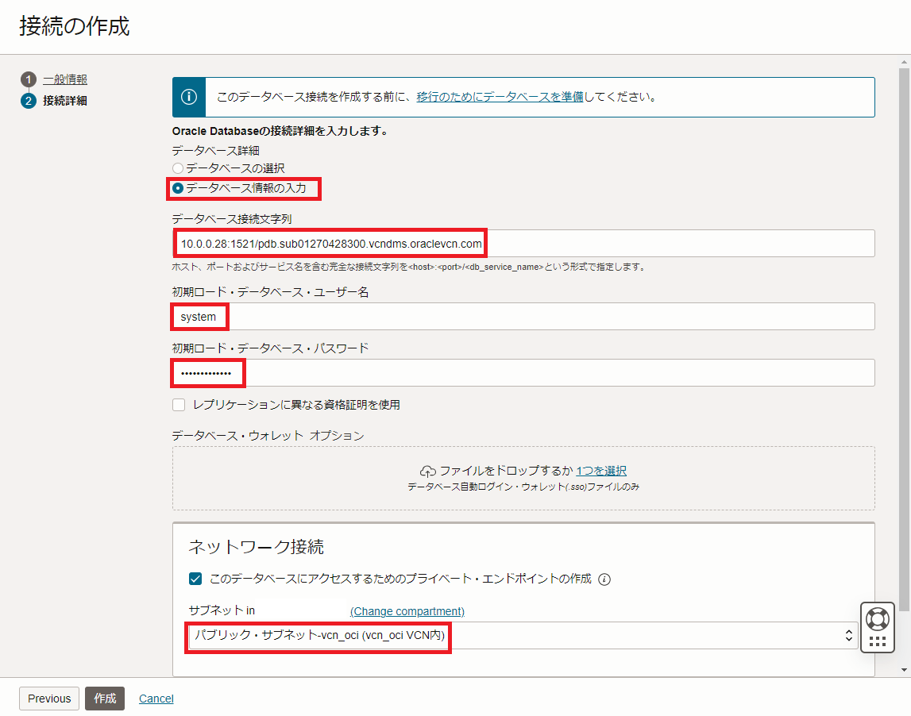Click the cloud upload icon in wallet area

click(x=426, y=470)
